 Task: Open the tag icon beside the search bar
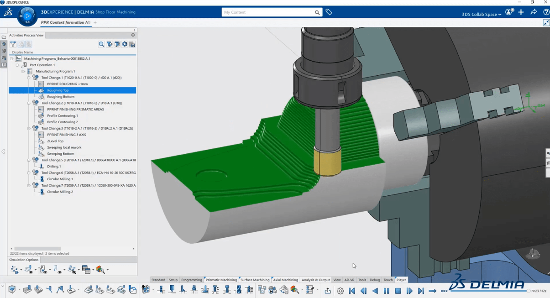329,12
